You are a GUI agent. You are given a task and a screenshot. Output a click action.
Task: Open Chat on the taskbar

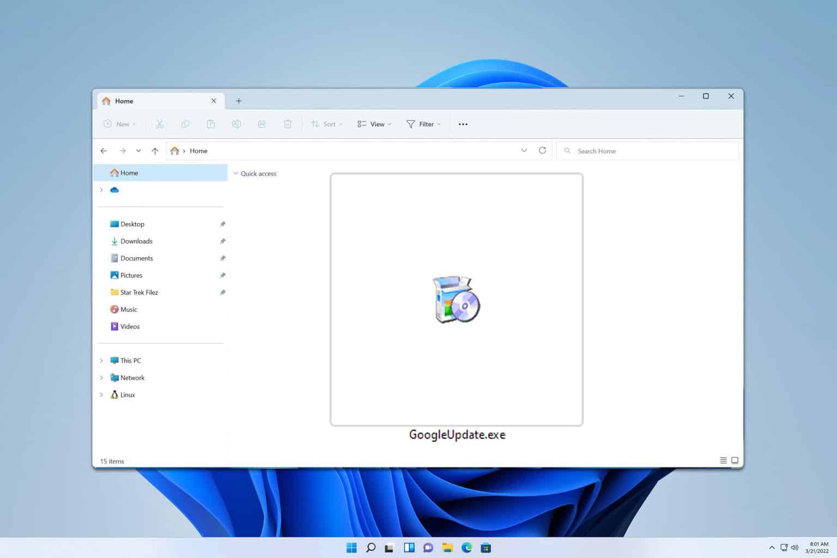(x=428, y=548)
